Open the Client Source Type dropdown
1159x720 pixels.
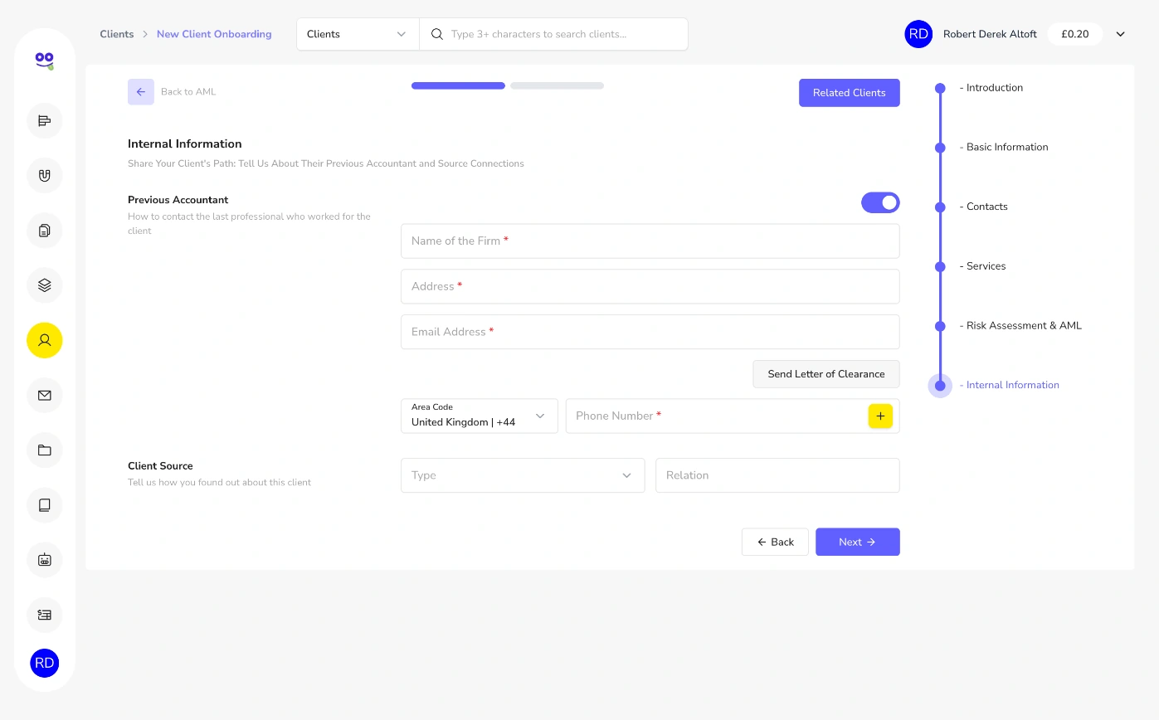click(523, 475)
